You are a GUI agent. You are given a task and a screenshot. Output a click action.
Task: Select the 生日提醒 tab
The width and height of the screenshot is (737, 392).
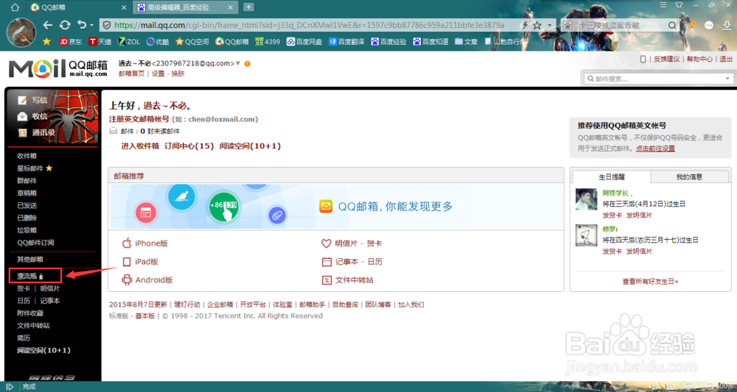pyautogui.click(x=612, y=177)
